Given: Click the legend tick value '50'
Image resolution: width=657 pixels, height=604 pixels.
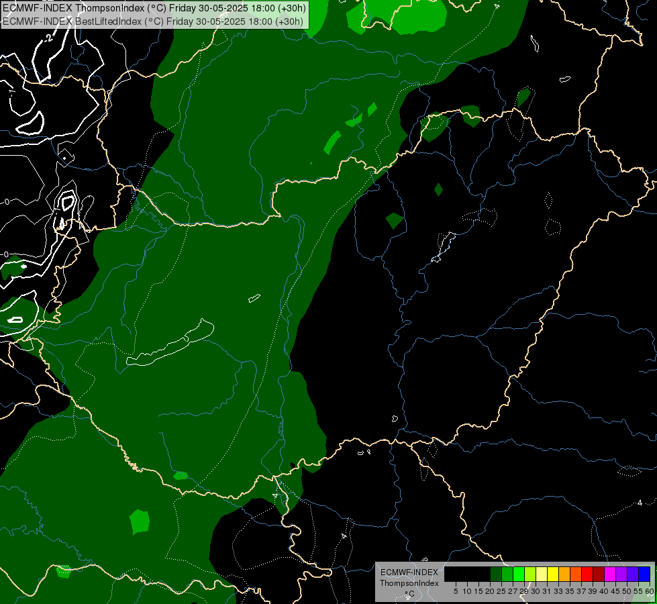Looking at the screenshot, I should click(x=627, y=591).
